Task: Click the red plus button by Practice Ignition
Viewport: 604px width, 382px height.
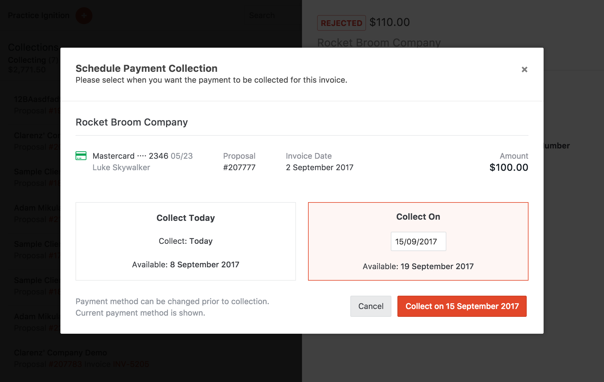Action: coord(84,15)
